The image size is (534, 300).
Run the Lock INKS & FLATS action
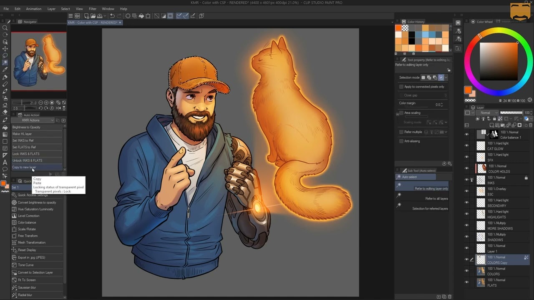(37, 154)
